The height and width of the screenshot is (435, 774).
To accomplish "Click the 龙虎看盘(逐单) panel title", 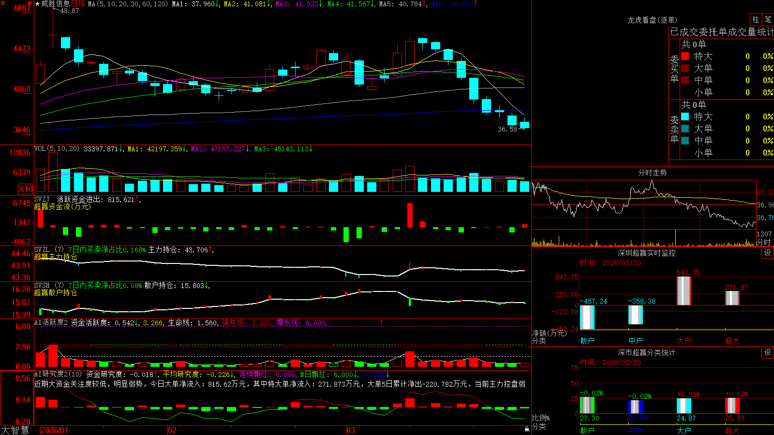I will 652,20.
